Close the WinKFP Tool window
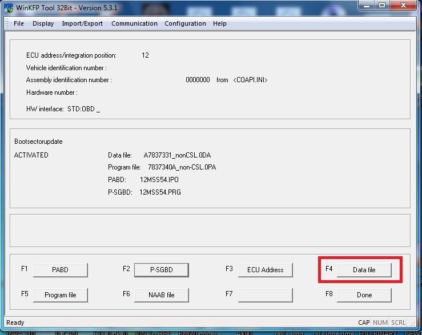This screenshot has height=335, width=422. (404, 6)
